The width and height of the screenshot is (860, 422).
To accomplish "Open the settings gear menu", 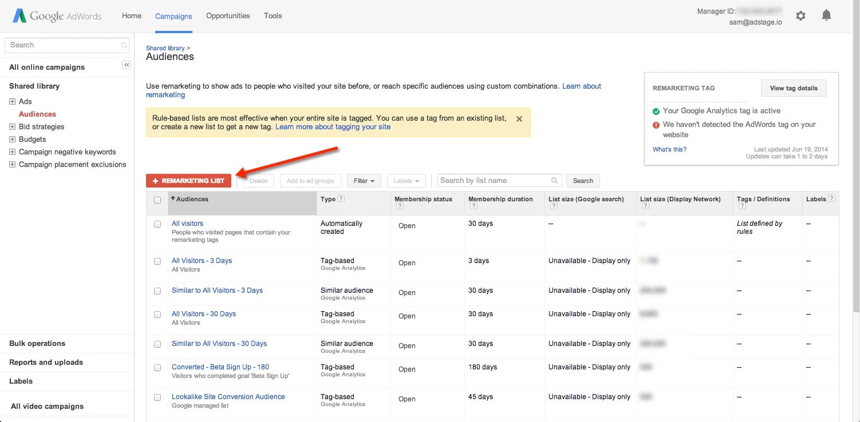I will click(800, 15).
